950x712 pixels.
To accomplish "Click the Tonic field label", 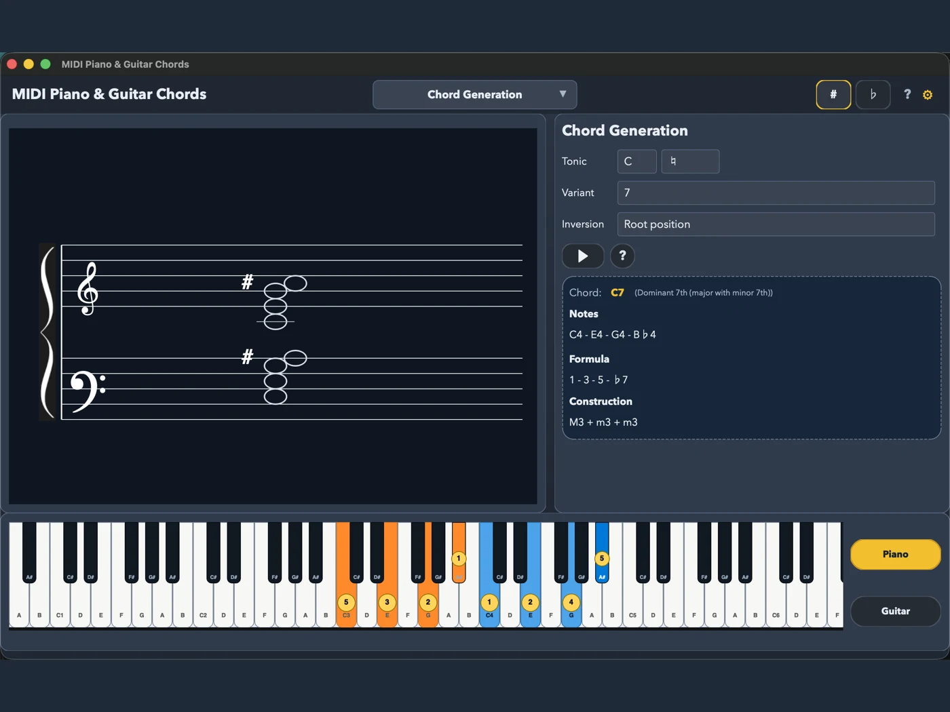I will [574, 161].
